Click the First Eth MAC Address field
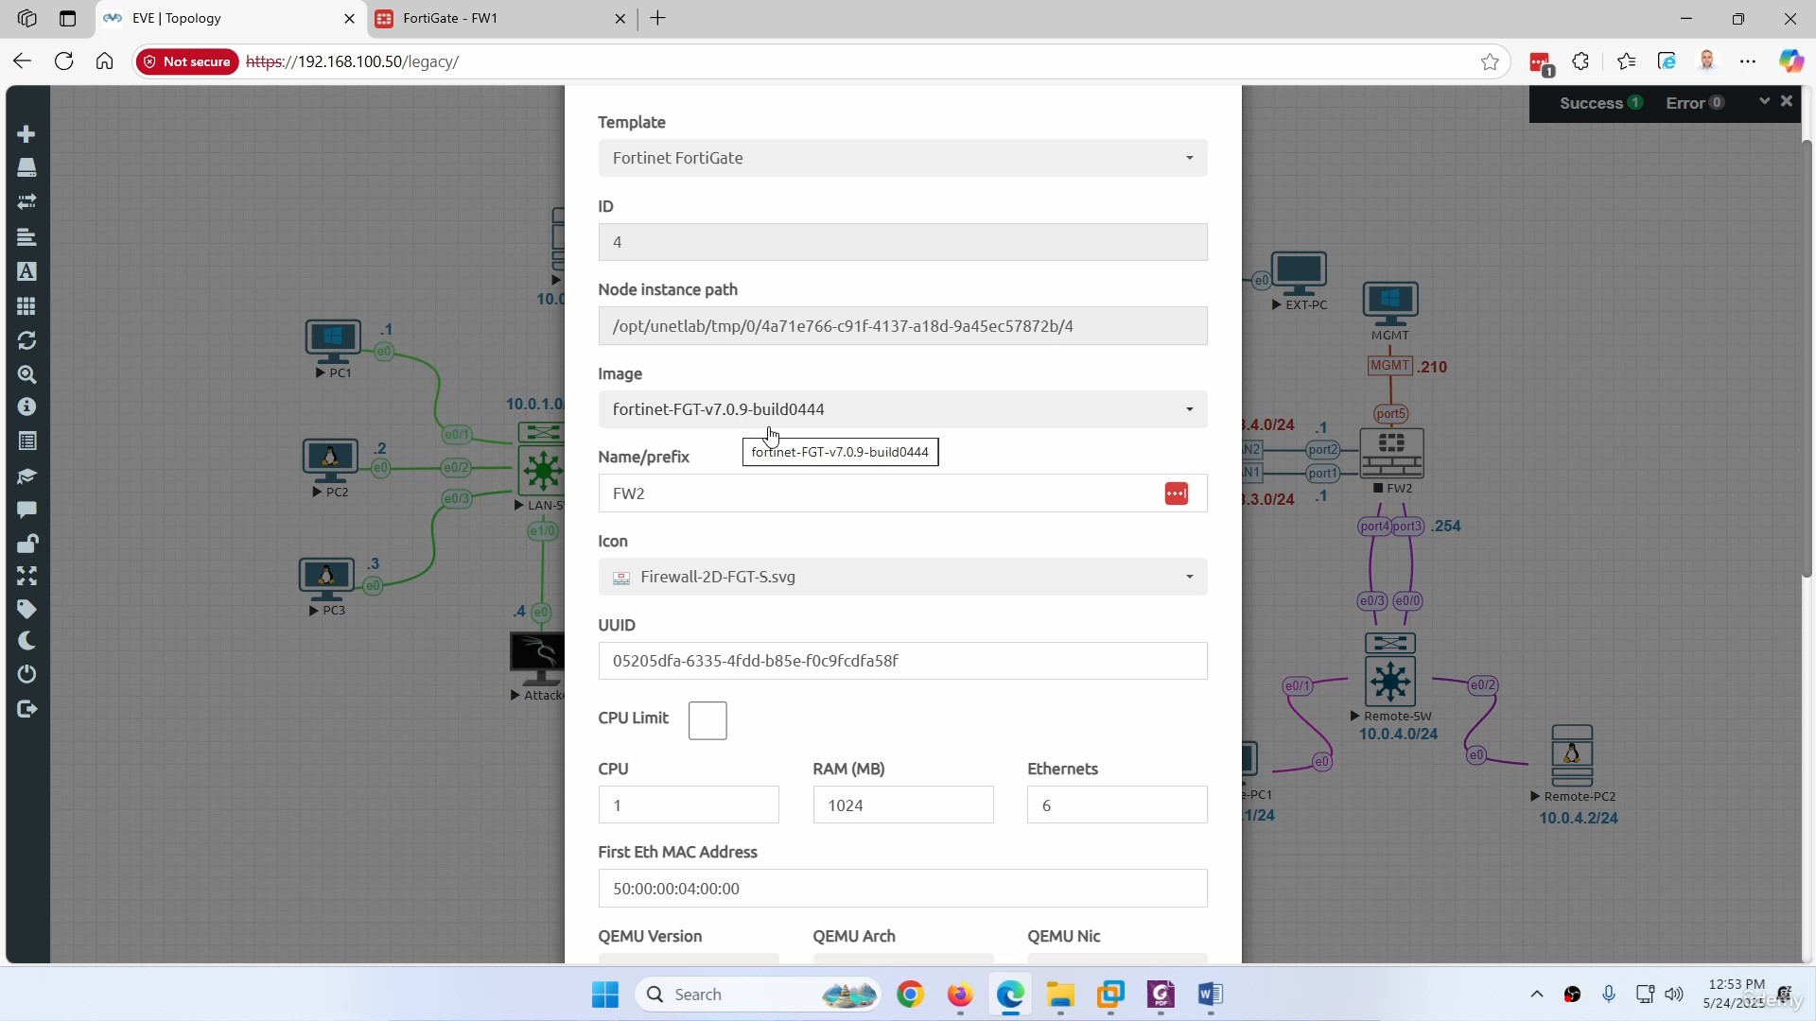This screenshot has width=1816, height=1021. click(902, 889)
